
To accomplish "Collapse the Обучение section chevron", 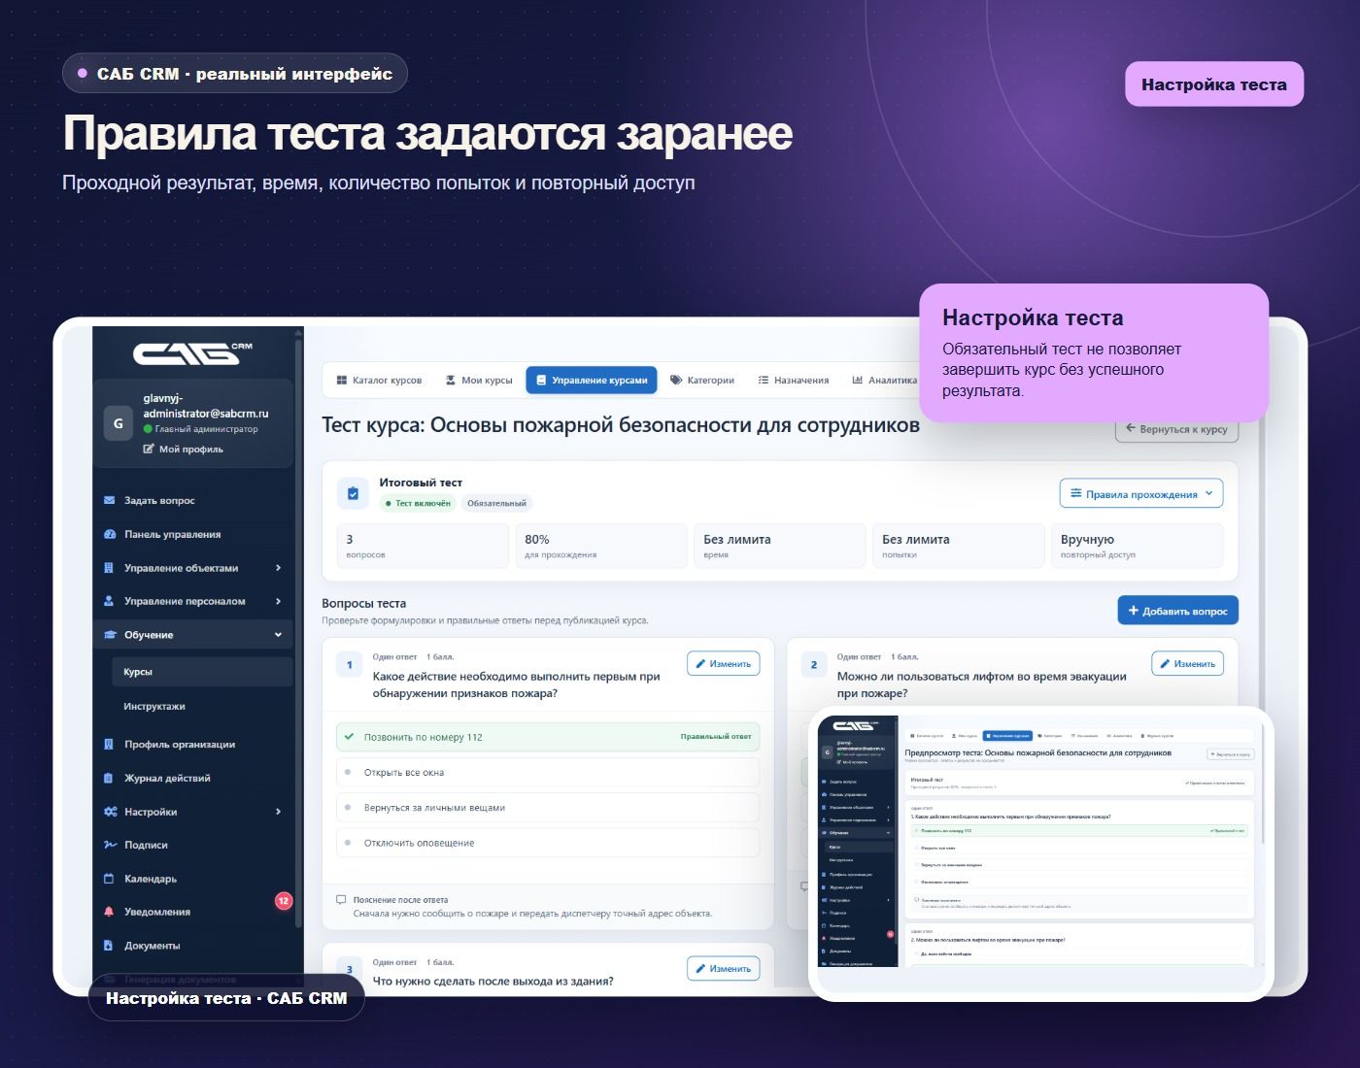I will [278, 635].
